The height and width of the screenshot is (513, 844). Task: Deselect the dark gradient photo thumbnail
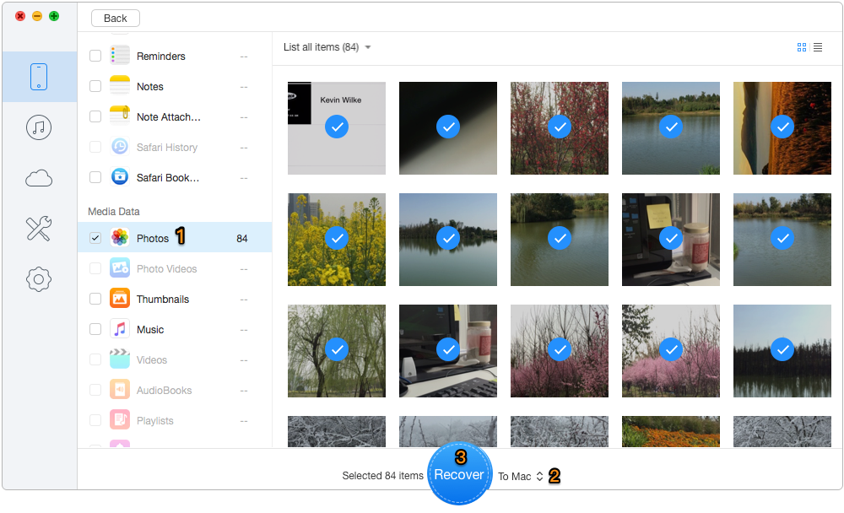tap(448, 128)
